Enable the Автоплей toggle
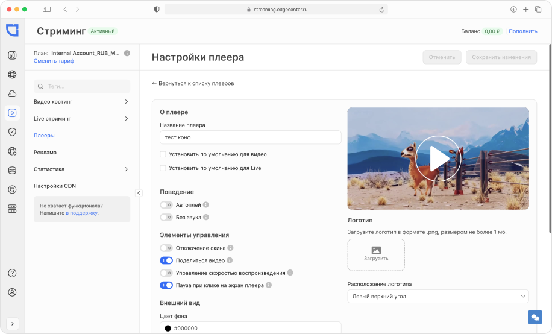 tap(166, 205)
